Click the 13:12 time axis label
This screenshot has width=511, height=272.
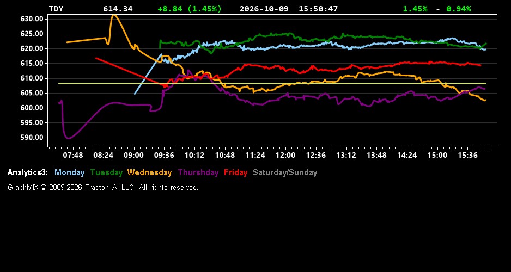[346, 155]
